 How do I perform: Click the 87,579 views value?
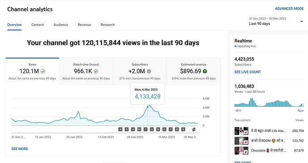pos(299,150)
